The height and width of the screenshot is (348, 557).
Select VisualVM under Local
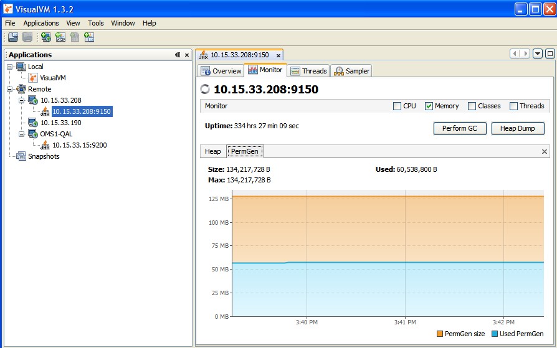52,78
